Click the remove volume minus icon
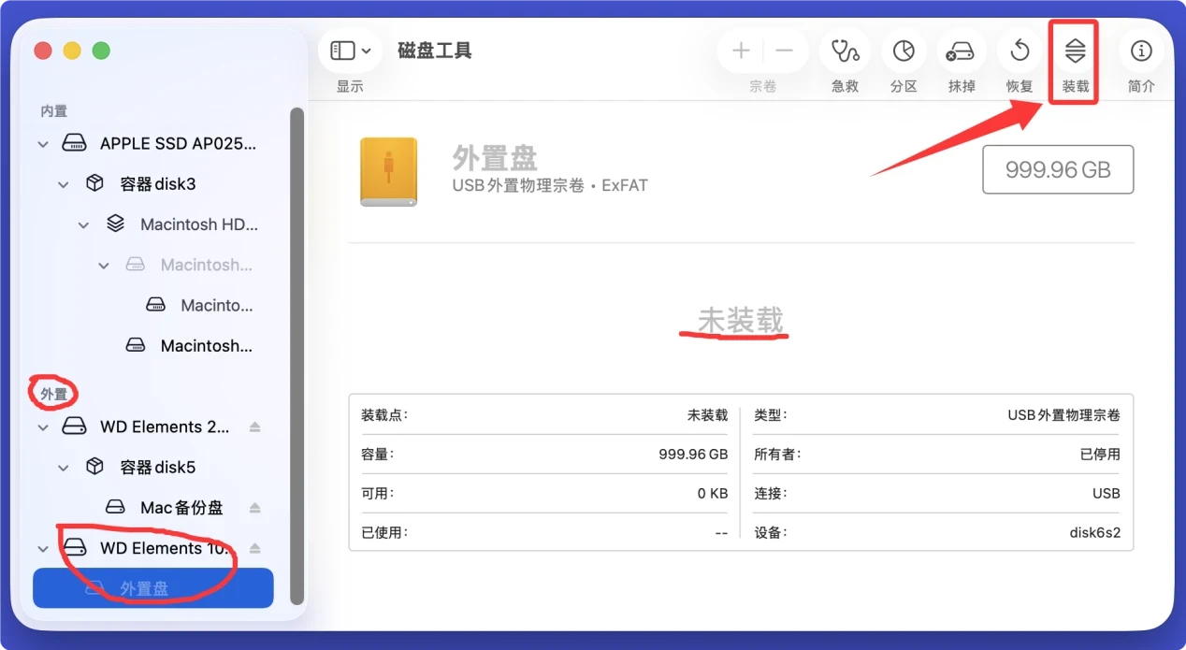Viewport: 1186px width, 650px height. (785, 51)
